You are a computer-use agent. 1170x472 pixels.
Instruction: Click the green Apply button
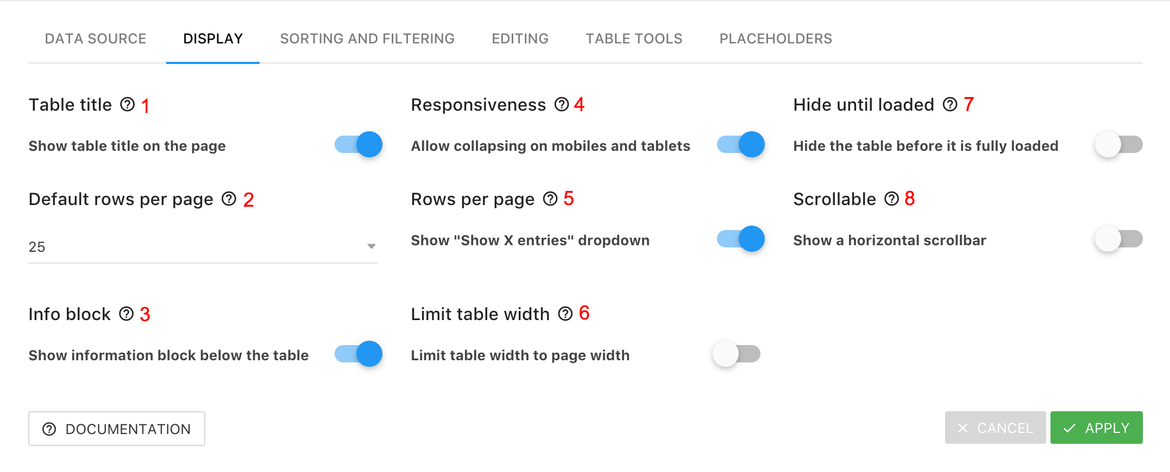(x=1096, y=428)
